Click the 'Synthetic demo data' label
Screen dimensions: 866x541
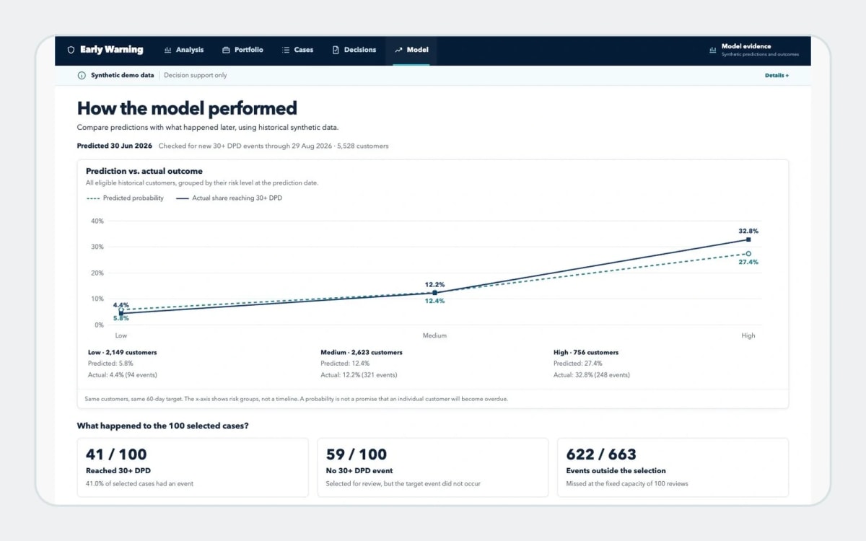(x=122, y=75)
